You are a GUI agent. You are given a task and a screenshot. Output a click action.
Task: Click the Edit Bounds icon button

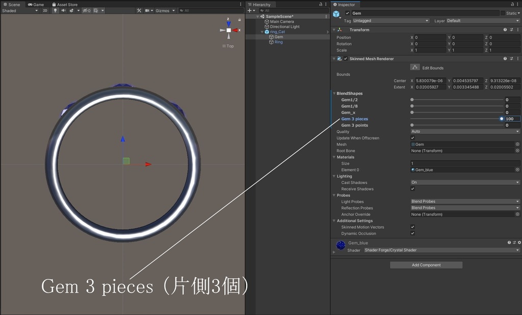click(x=415, y=67)
